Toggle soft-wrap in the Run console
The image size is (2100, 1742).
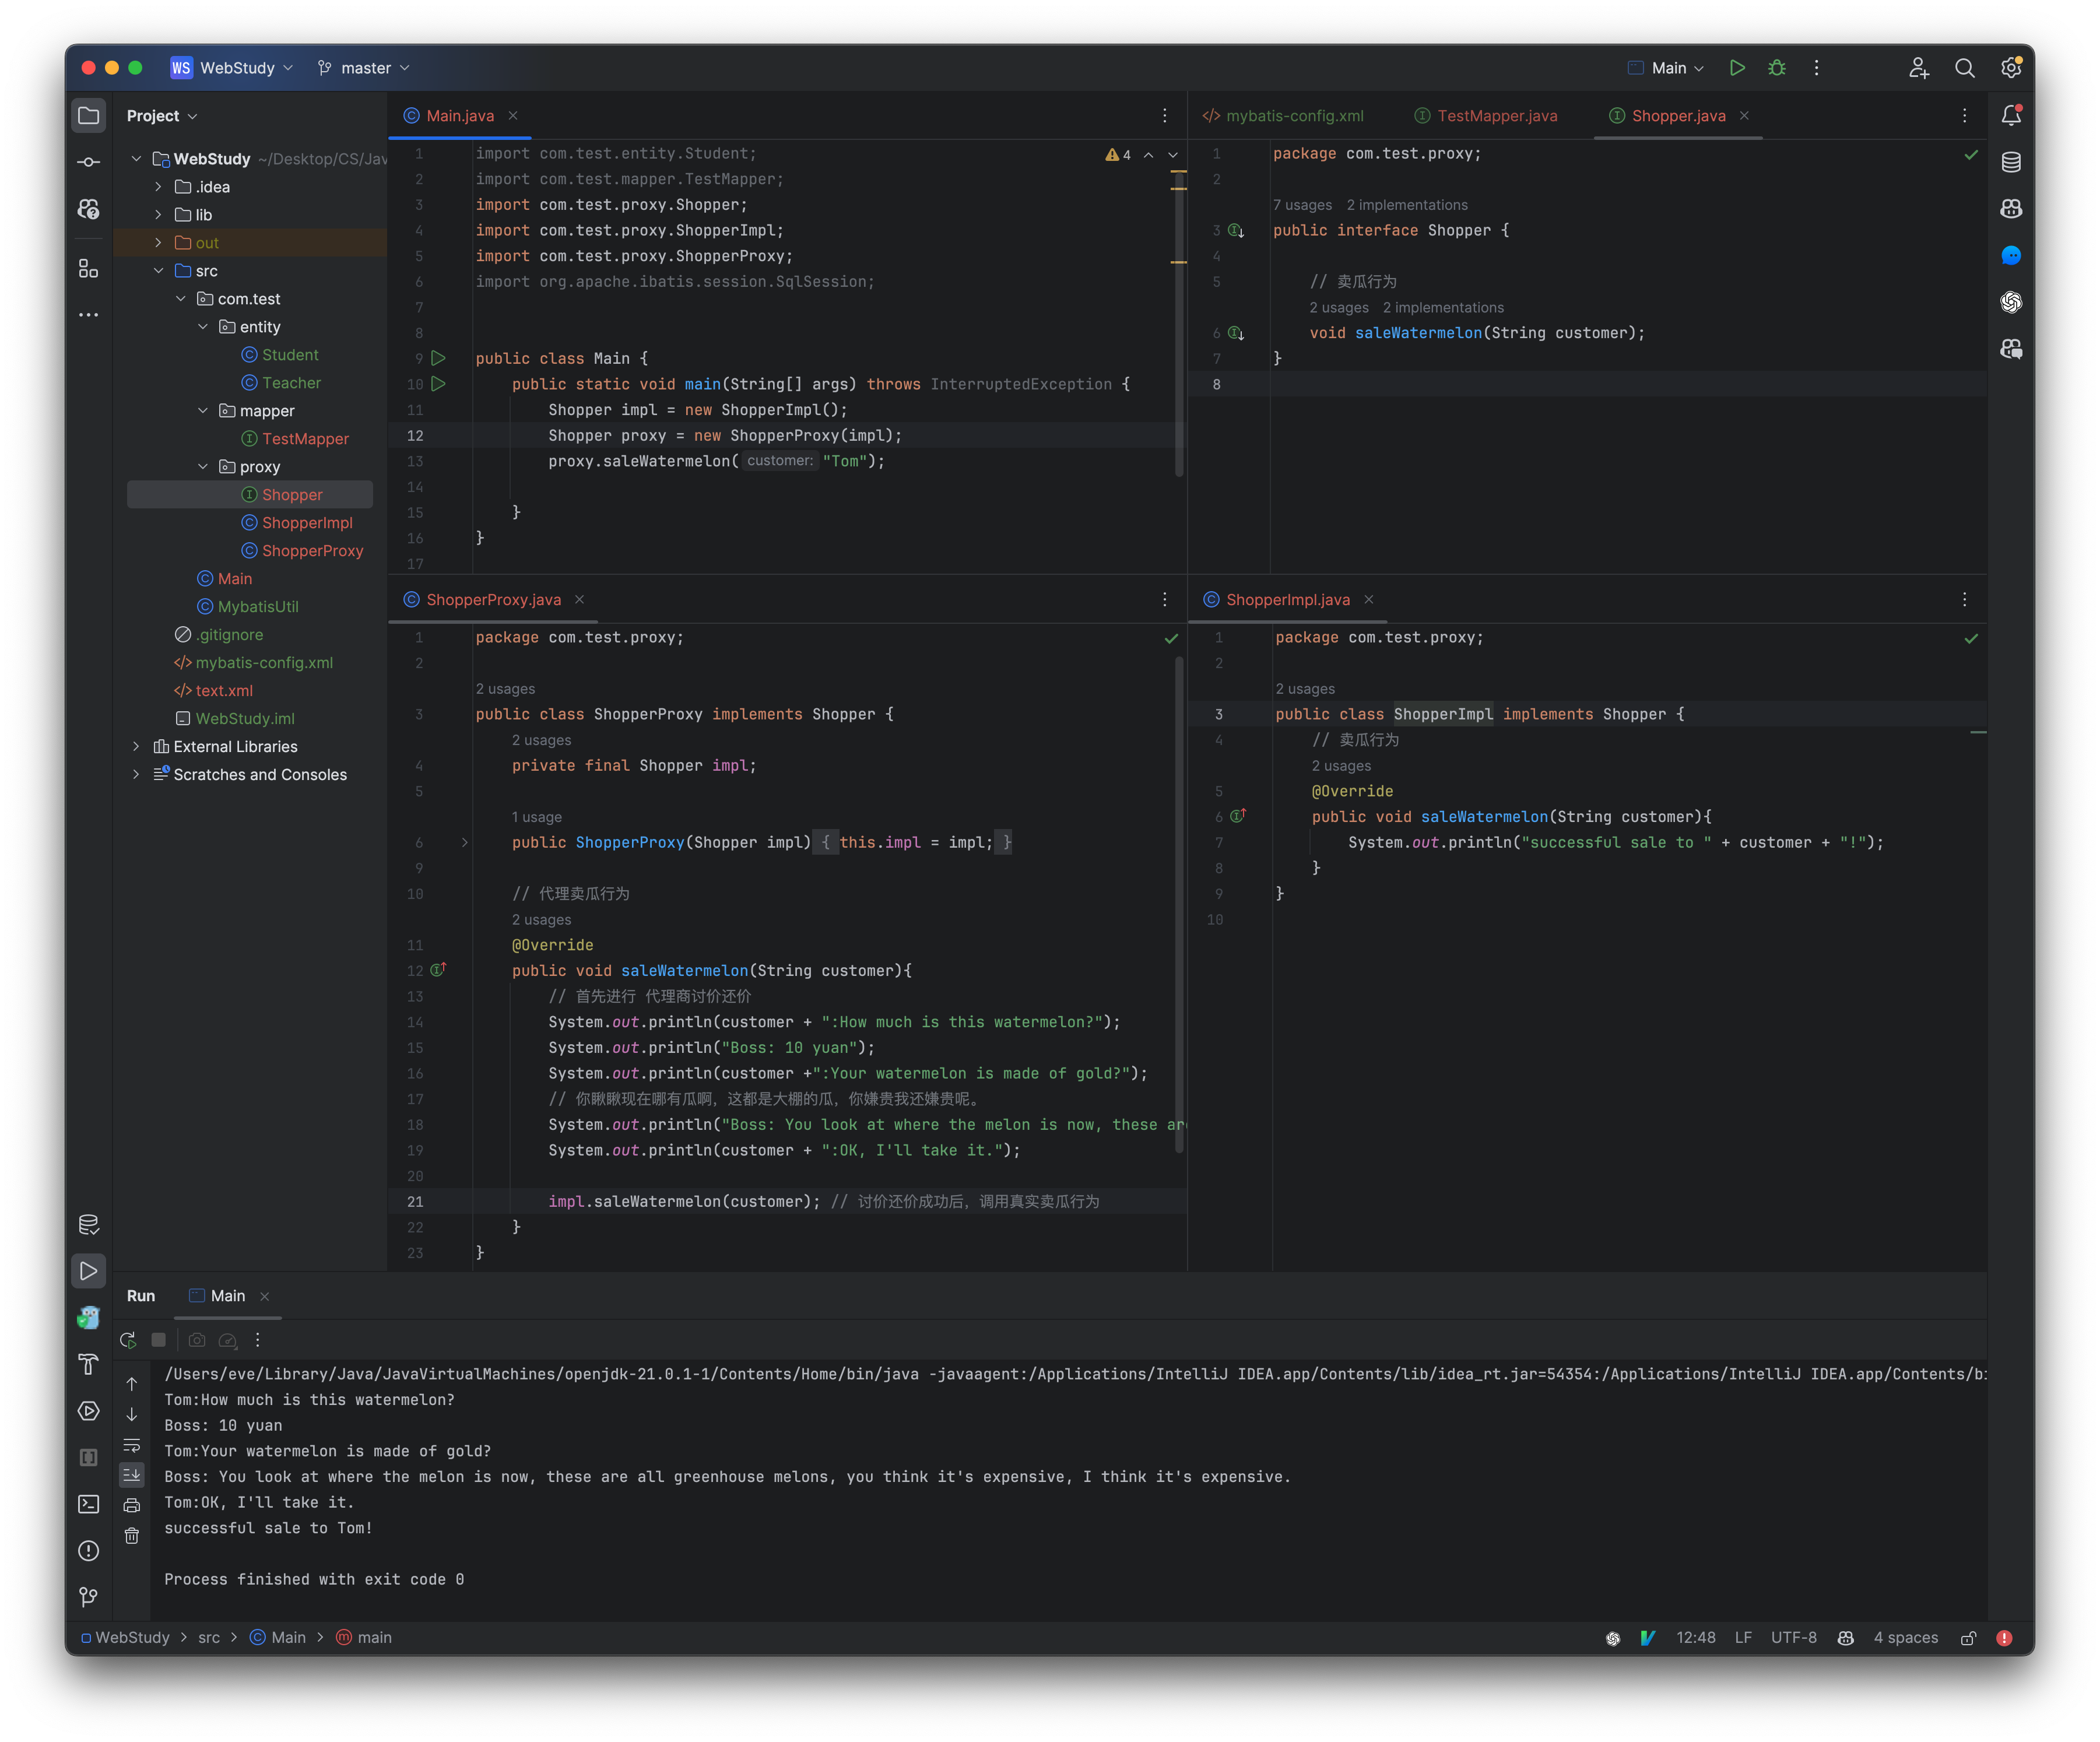pos(132,1446)
